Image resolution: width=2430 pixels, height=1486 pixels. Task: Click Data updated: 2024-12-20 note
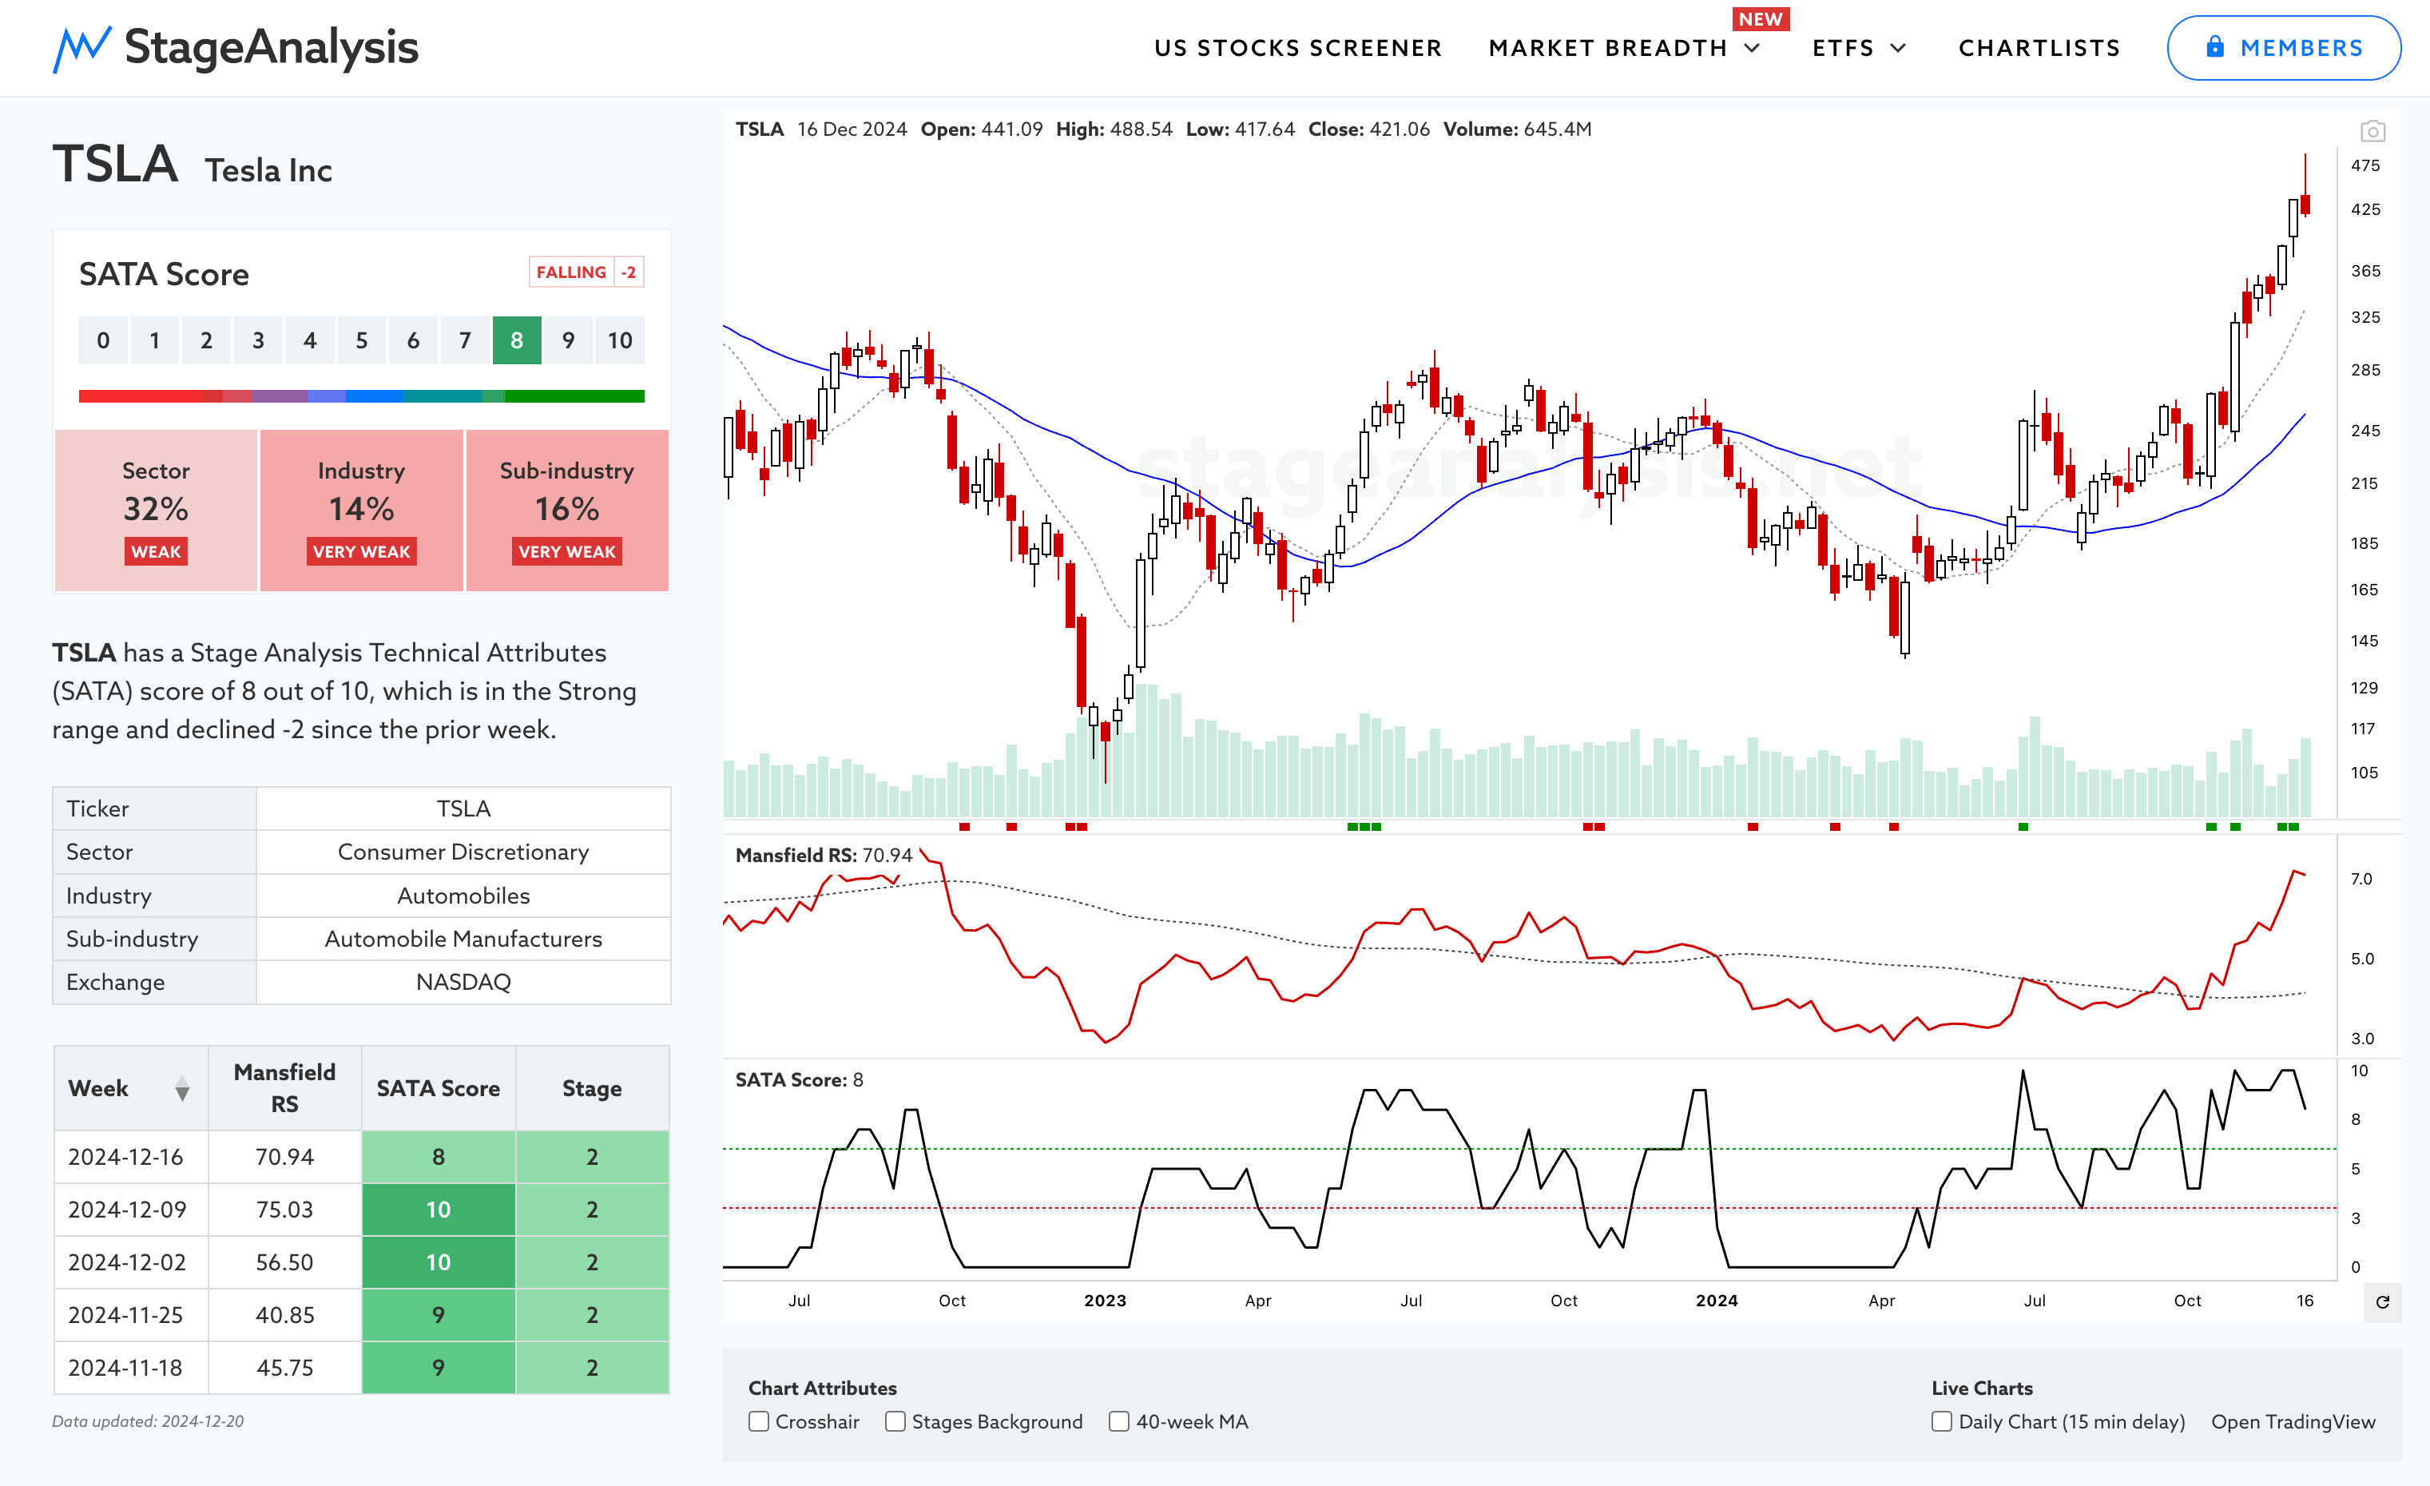click(148, 1421)
